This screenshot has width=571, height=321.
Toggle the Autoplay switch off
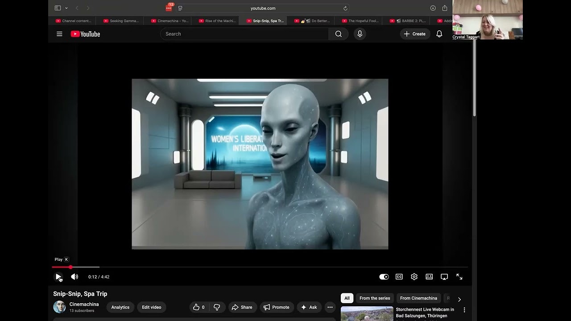tap(384, 276)
